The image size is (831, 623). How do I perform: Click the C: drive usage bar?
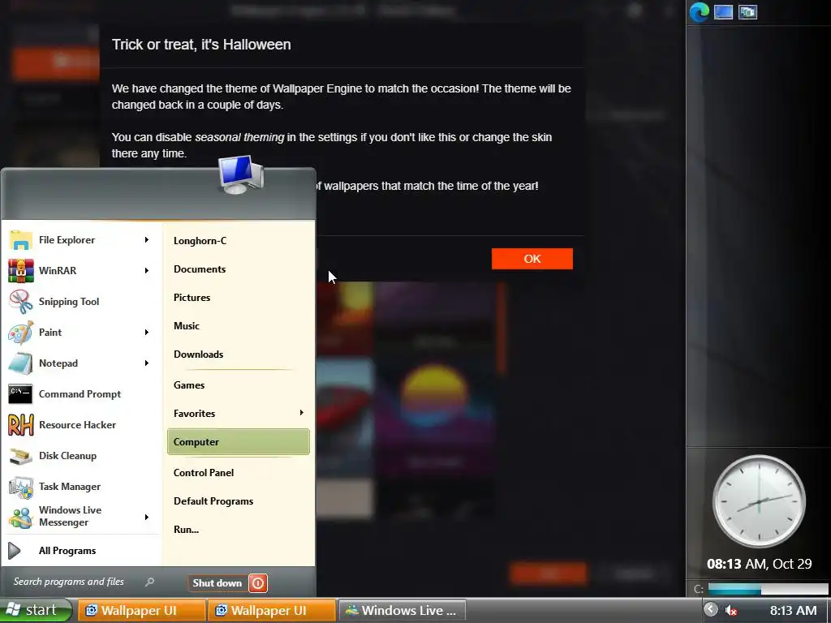click(x=768, y=589)
